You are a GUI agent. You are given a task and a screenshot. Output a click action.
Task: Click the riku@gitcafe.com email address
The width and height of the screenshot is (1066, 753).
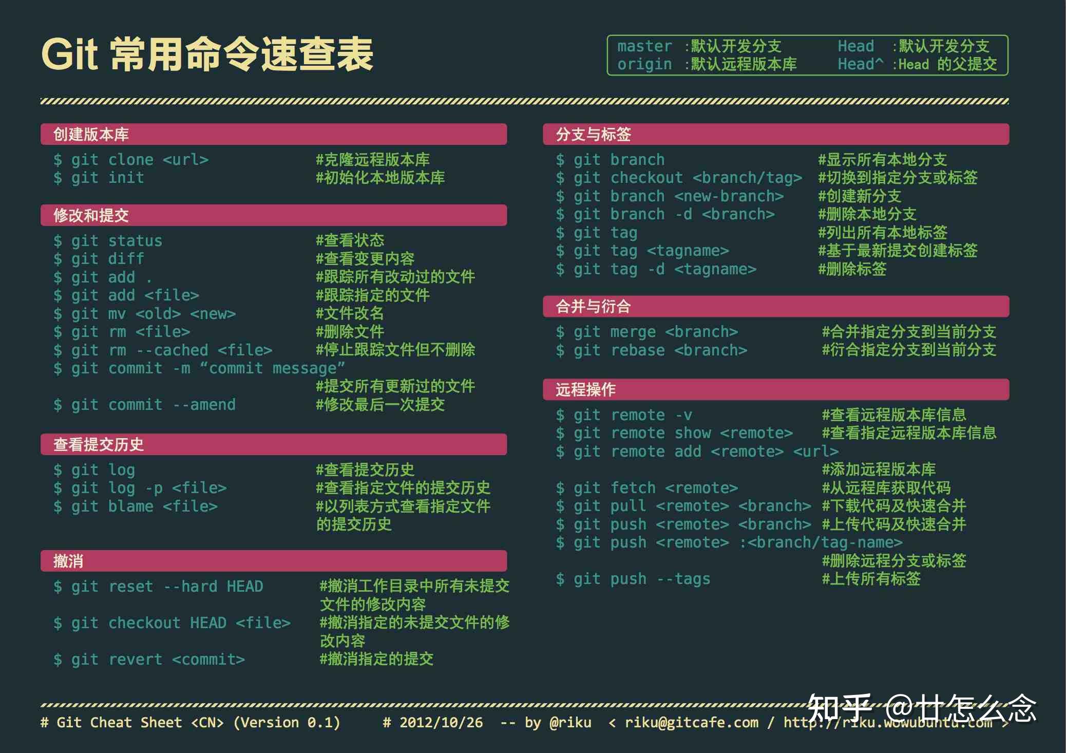[x=691, y=723]
